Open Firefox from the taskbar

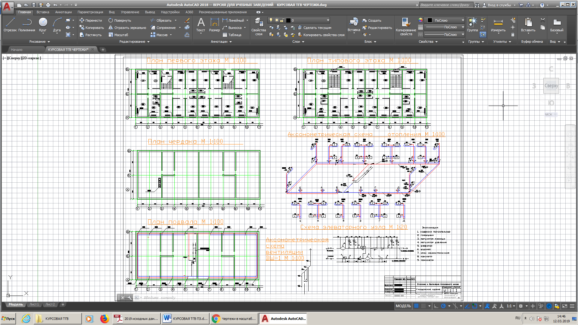pos(104,319)
